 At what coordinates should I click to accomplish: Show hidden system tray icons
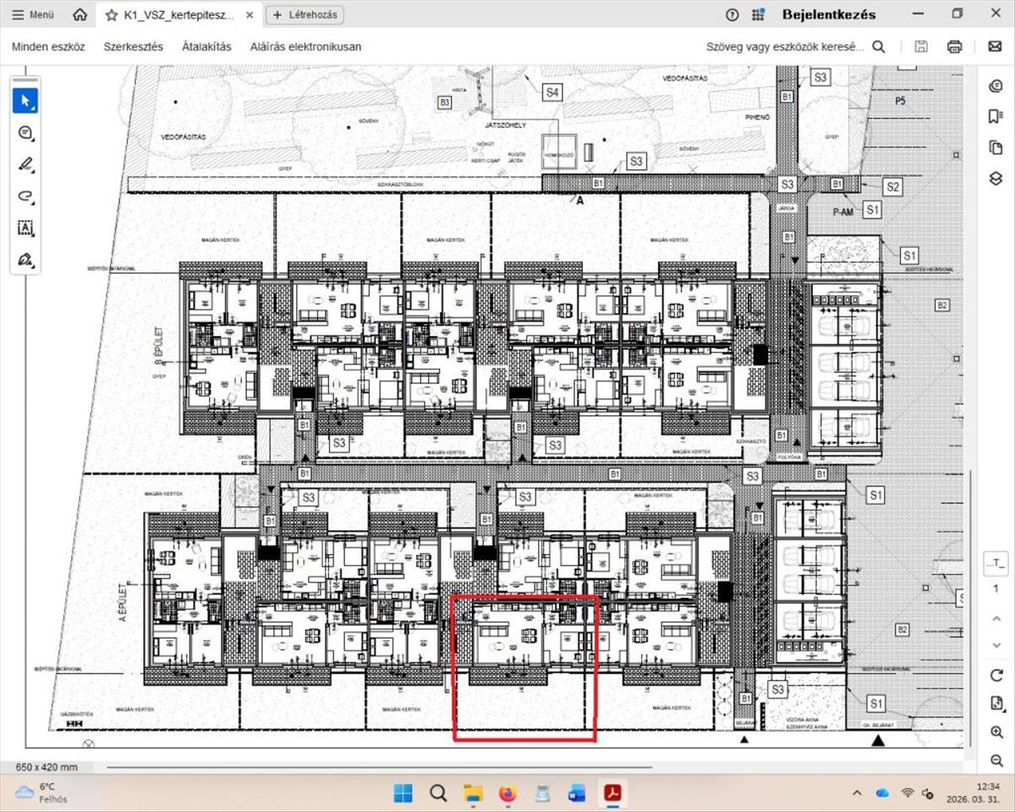857,793
